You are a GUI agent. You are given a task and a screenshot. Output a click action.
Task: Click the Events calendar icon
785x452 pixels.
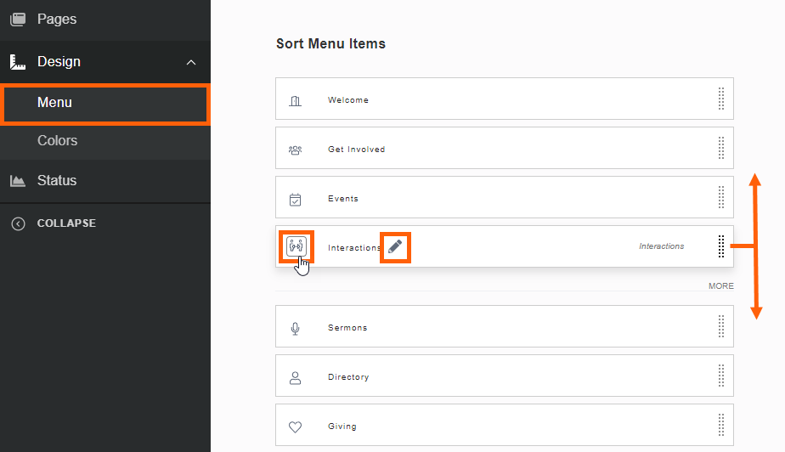(295, 199)
